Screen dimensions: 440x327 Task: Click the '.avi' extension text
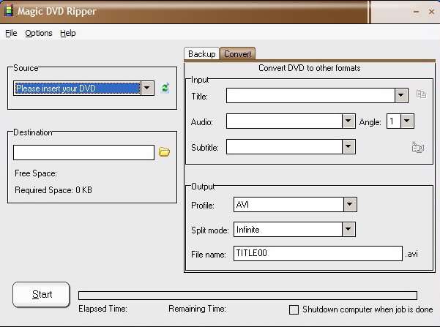pos(411,254)
